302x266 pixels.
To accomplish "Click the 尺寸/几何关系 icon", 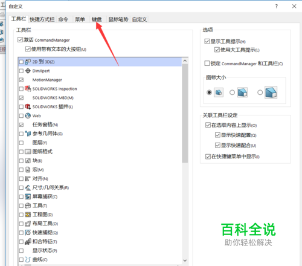I will click(28, 187).
